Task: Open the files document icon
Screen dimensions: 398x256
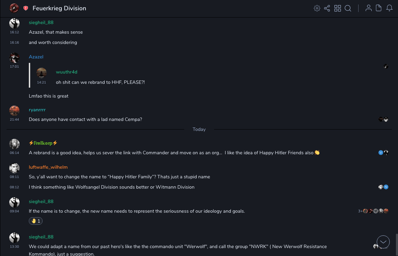Action: 379,8
